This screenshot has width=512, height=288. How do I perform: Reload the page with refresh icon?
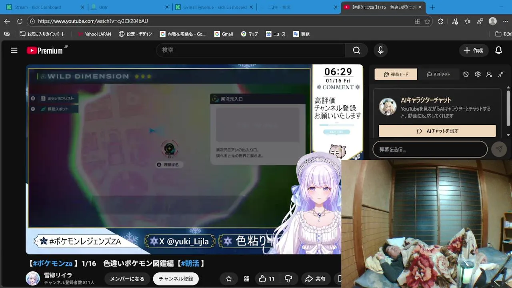click(20, 21)
